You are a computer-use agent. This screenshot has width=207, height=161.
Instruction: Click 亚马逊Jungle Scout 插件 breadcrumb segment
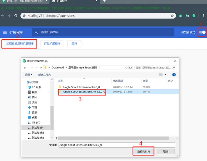[83, 67]
